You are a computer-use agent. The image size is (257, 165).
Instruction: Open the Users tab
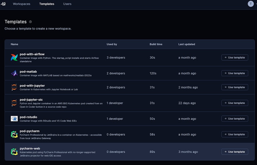click(67, 4)
